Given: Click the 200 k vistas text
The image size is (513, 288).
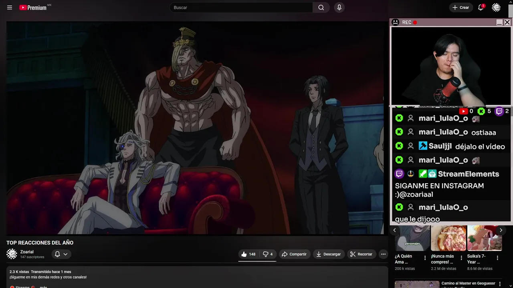Looking at the screenshot, I should pyautogui.click(x=405, y=269).
